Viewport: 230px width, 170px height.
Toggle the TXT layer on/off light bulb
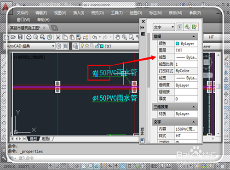click(82, 46)
